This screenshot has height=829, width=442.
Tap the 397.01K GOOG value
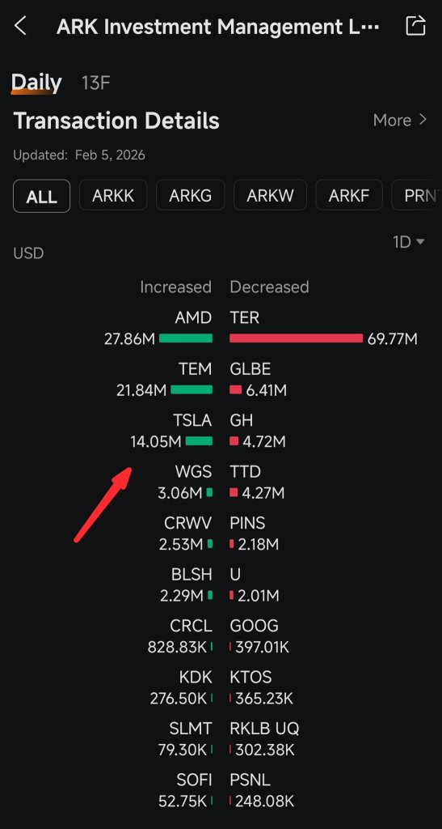262,647
